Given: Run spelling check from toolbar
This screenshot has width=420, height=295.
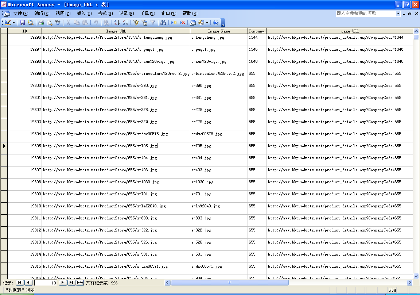Looking at the screenshot, I should coord(58,23).
